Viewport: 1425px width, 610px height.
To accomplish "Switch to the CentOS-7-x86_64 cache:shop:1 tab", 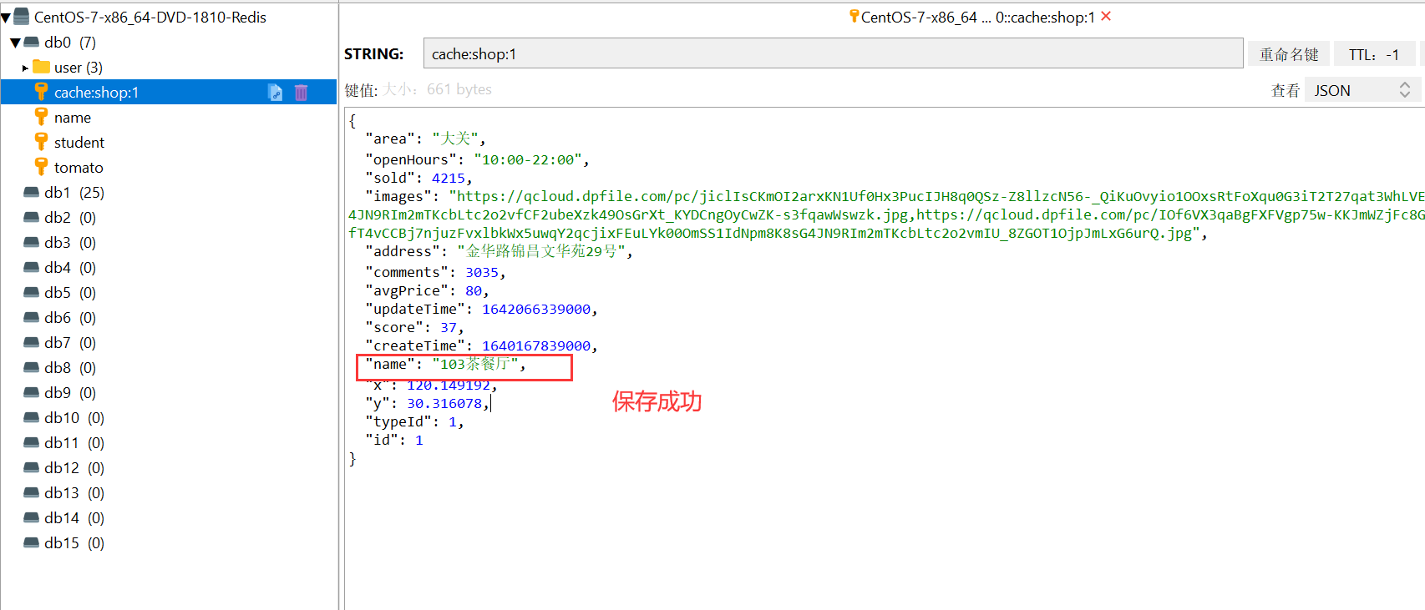I will click(977, 17).
